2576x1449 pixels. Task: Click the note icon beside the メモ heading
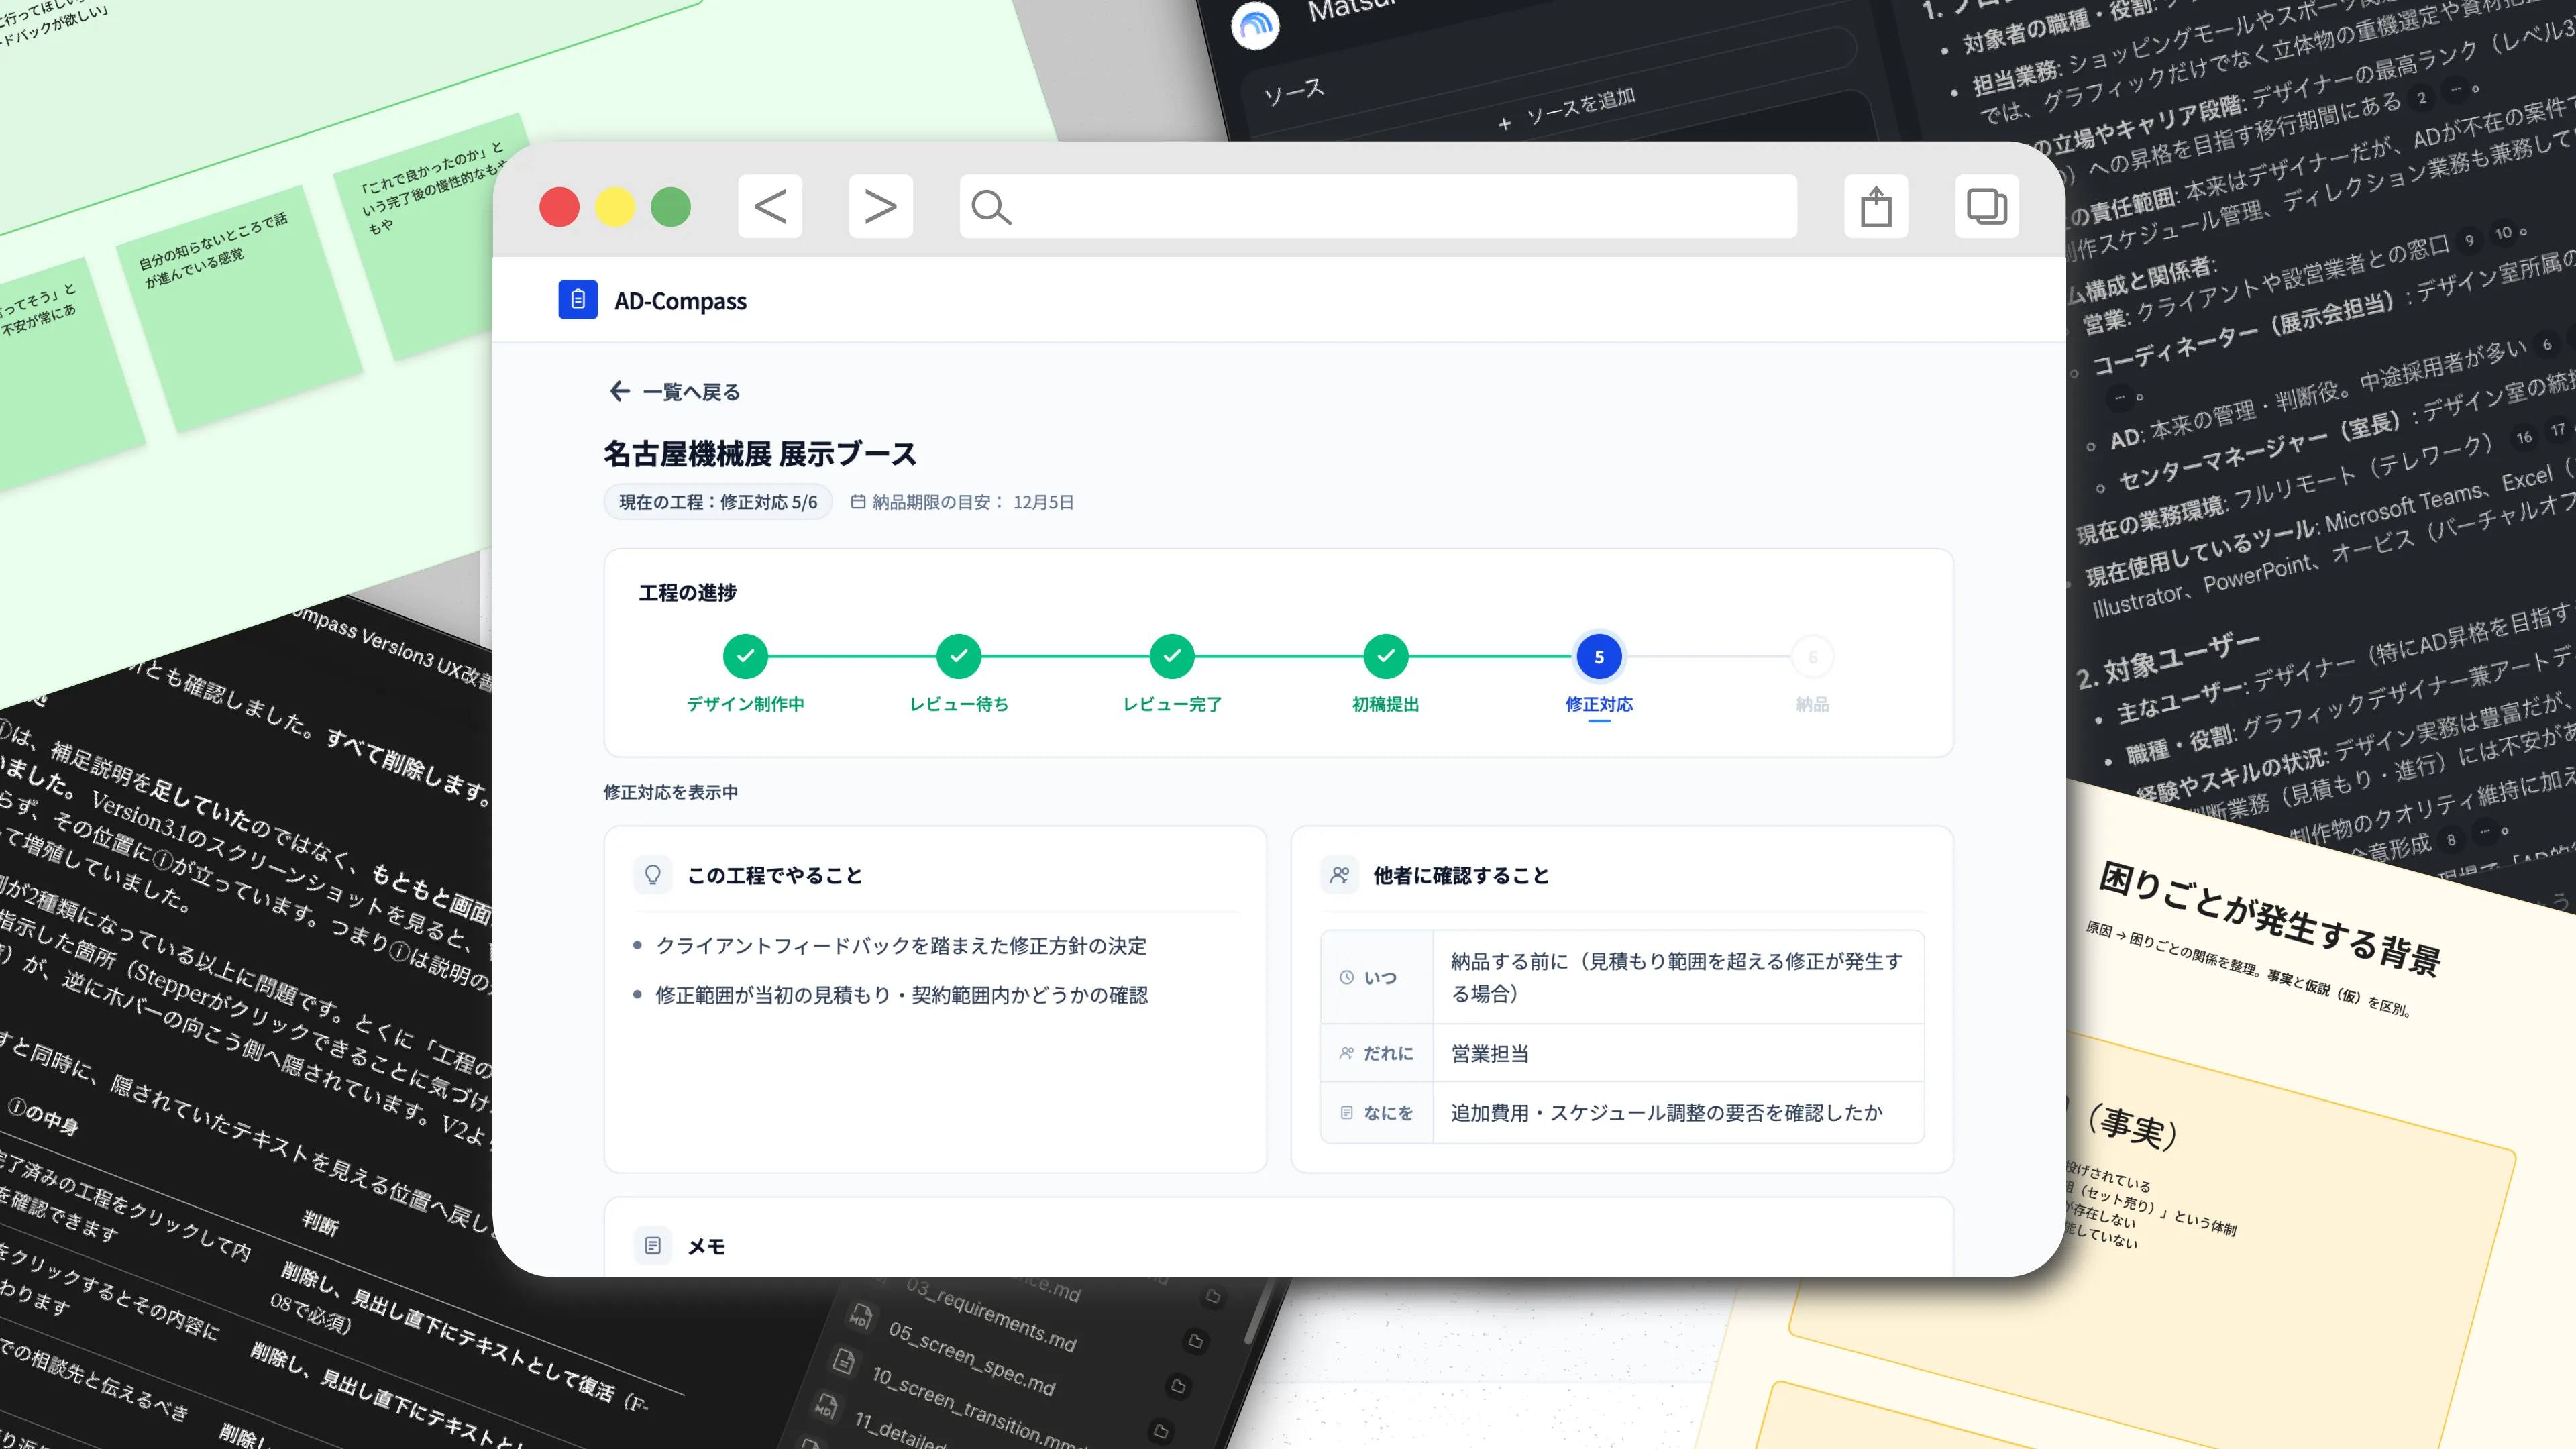point(653,1246)
